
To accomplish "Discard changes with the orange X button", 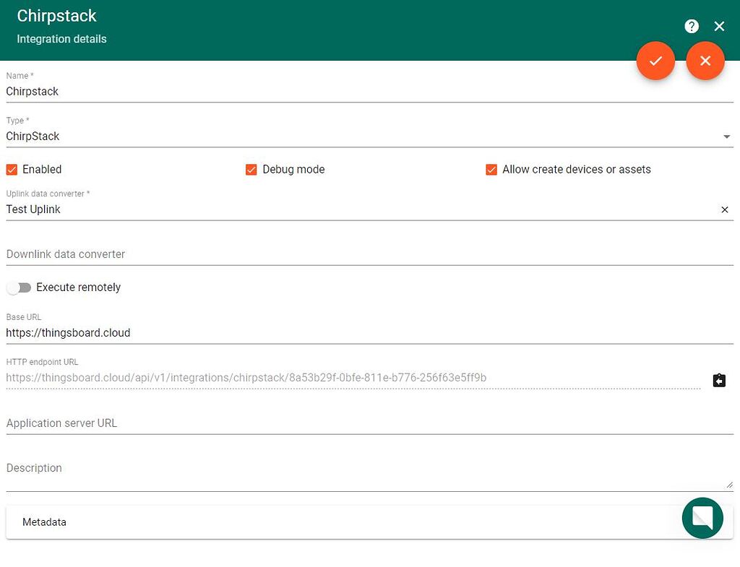I will point(705,61).
